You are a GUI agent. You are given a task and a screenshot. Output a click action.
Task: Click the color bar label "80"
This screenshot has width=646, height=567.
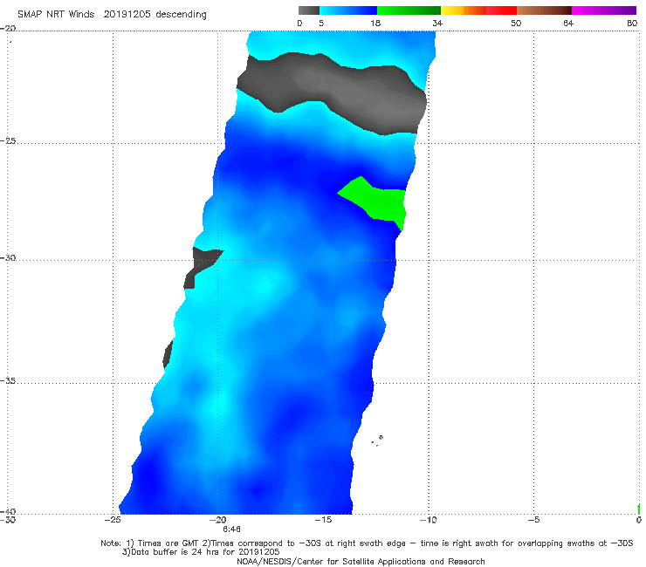[x=632, y=24]
